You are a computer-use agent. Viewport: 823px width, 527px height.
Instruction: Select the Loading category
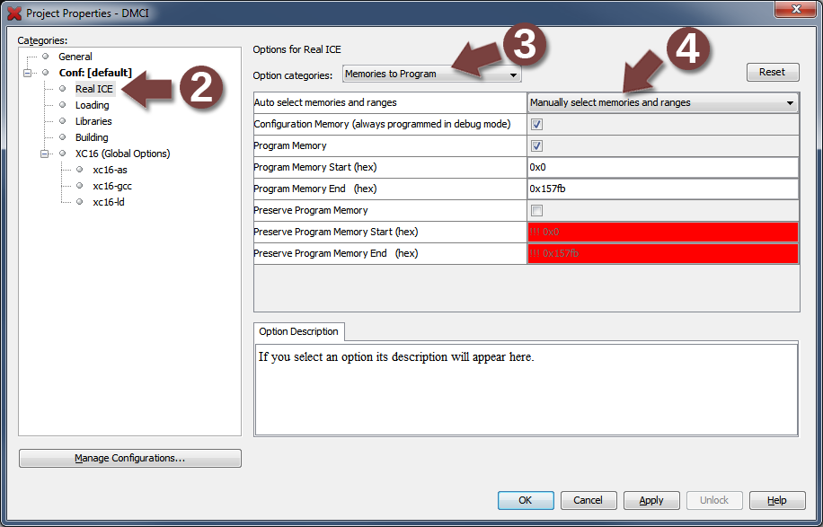92,105
